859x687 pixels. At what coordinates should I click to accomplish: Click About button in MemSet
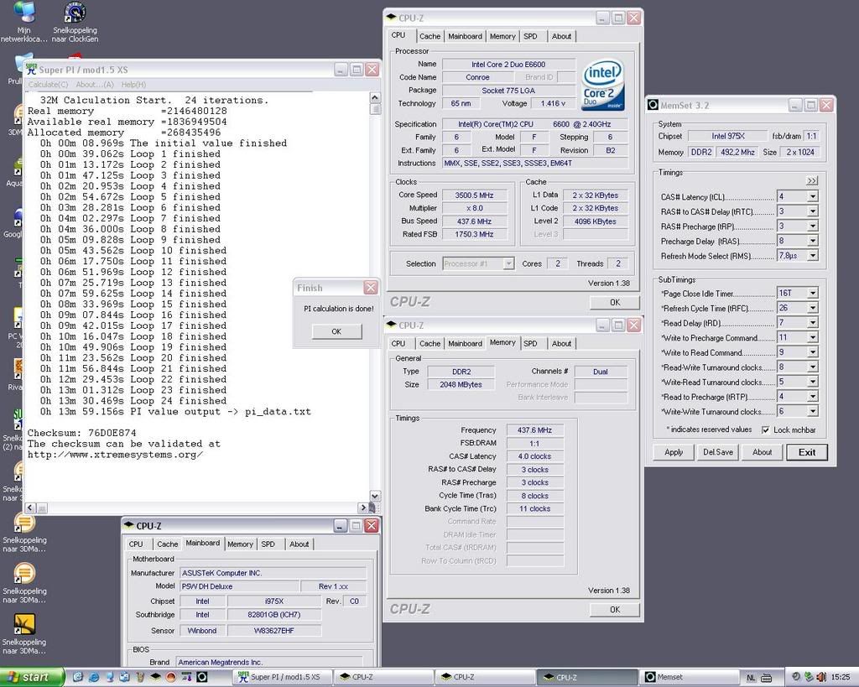click(x=762, y=452)
